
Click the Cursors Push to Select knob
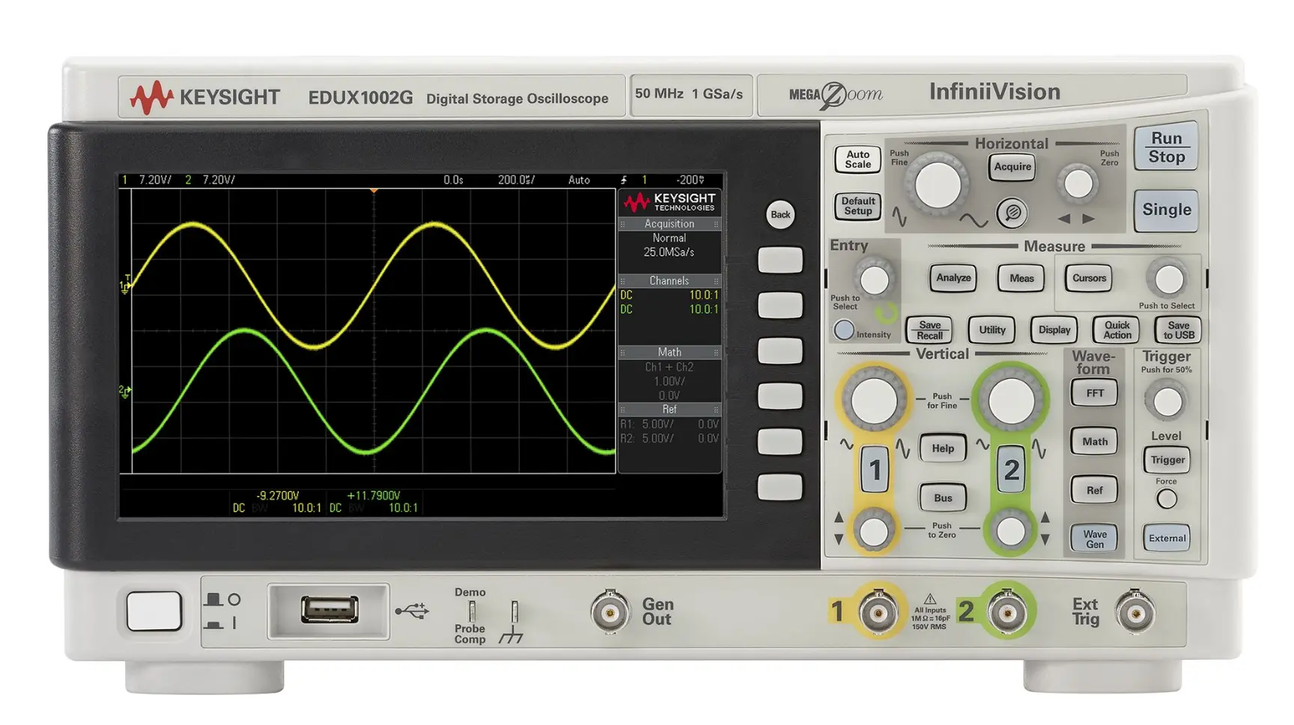(x=1168, y=279)
